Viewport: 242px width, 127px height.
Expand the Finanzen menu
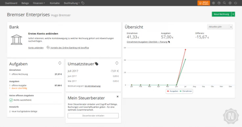[39, 3]
